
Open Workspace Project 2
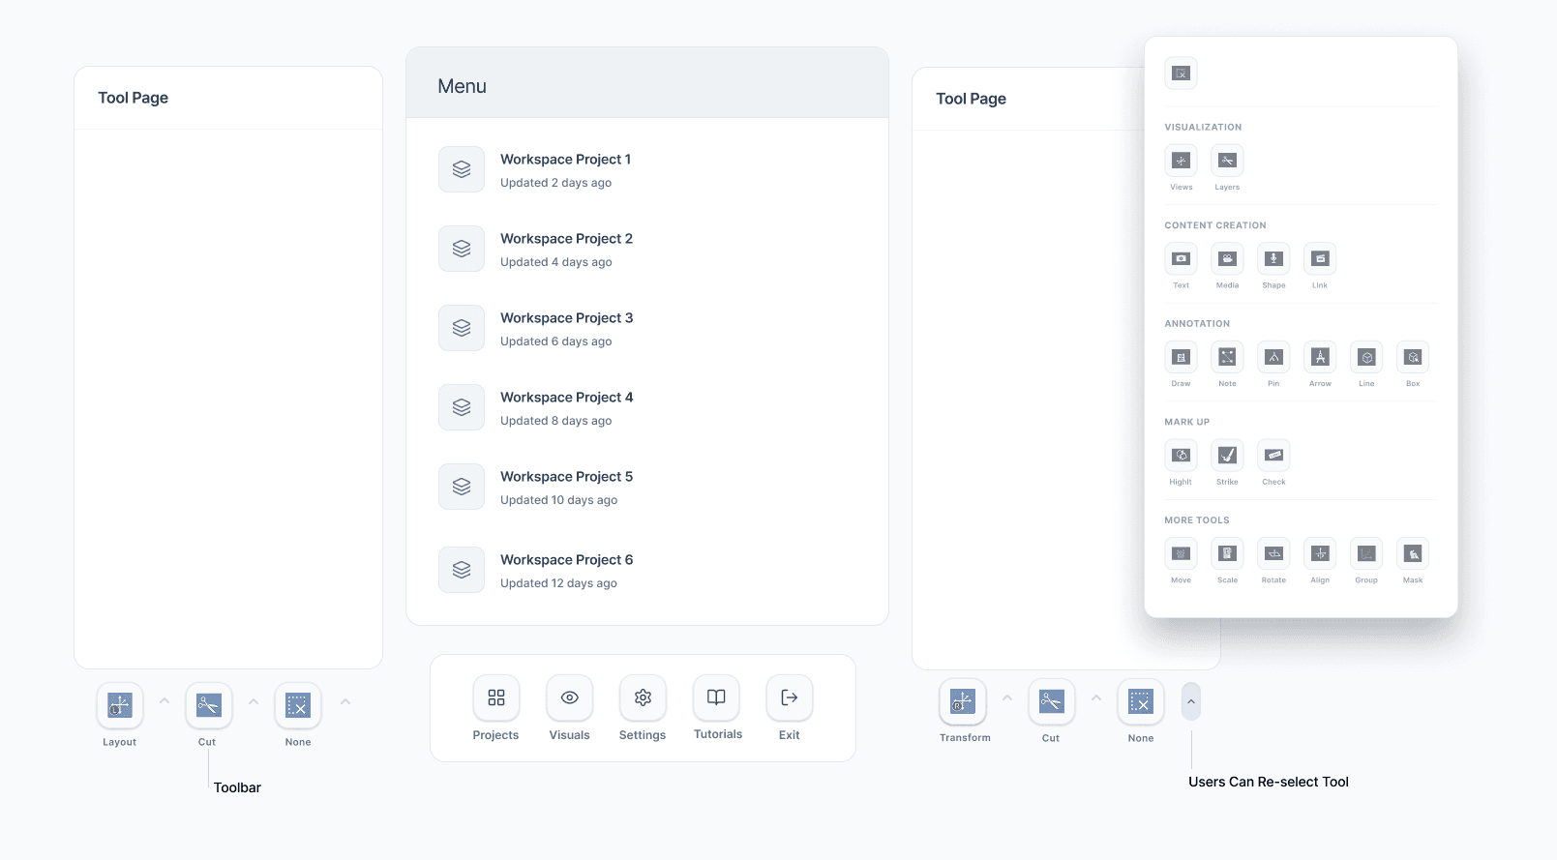coord(647,250)
